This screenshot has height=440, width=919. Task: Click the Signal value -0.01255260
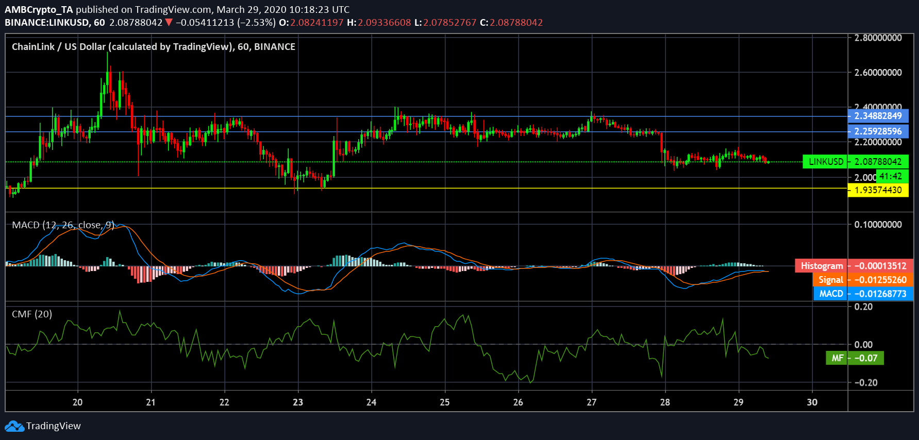880,280
